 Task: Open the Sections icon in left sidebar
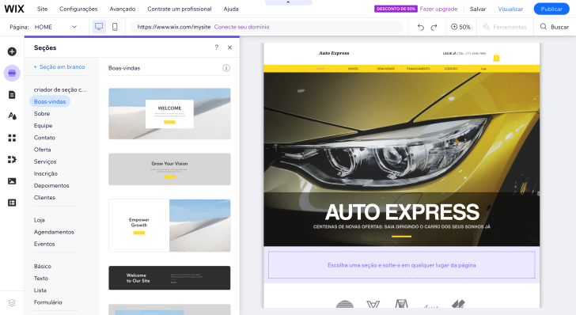click(x=12, y=73)
